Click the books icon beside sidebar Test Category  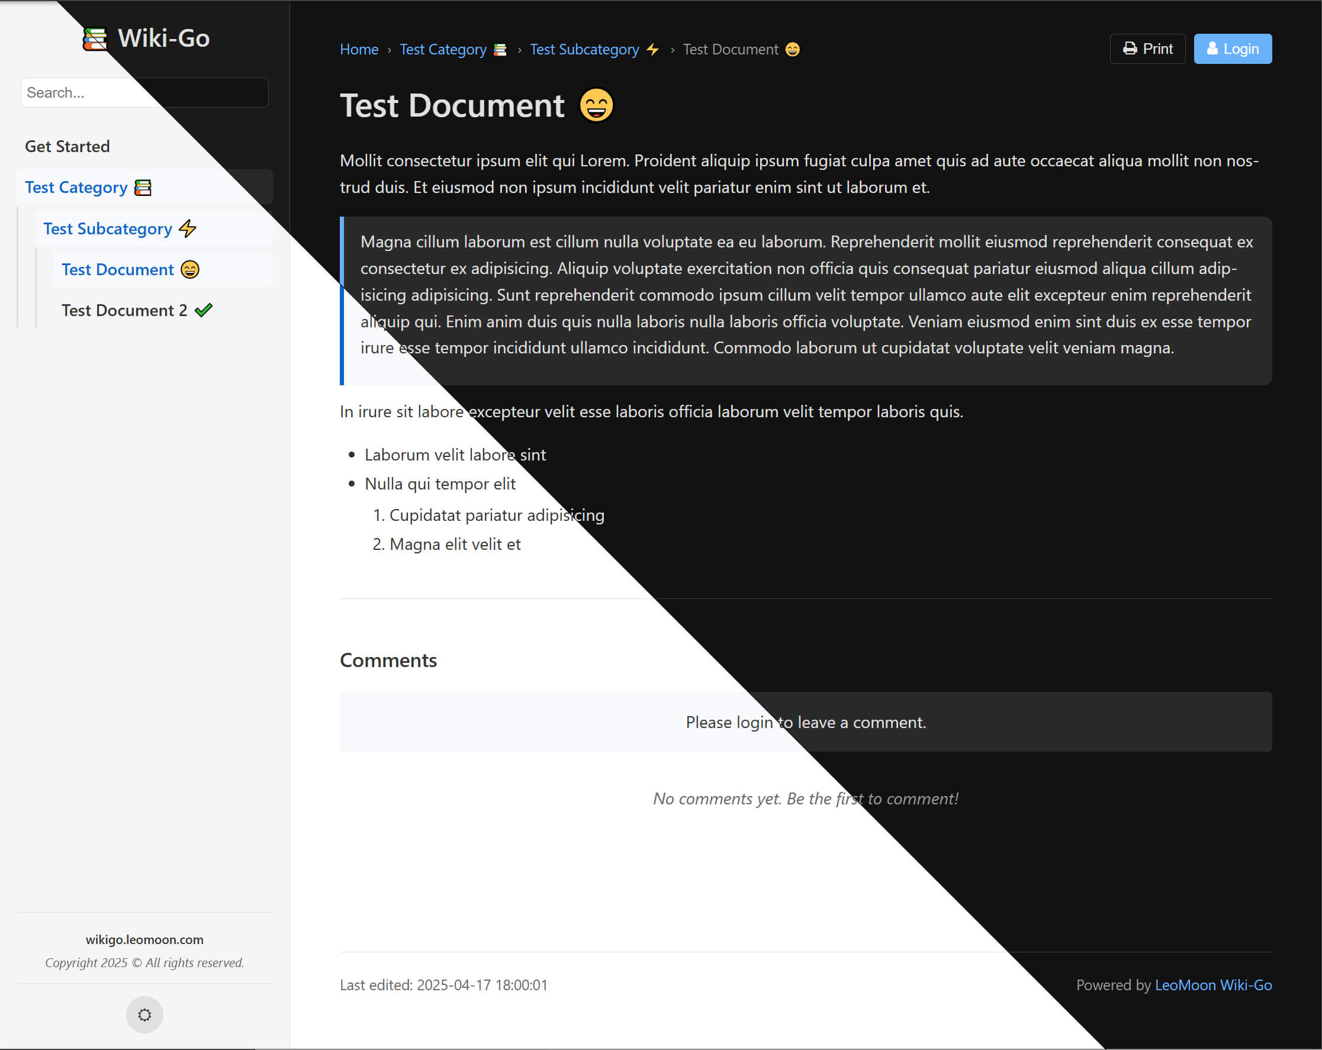click(x=143, y=188)
